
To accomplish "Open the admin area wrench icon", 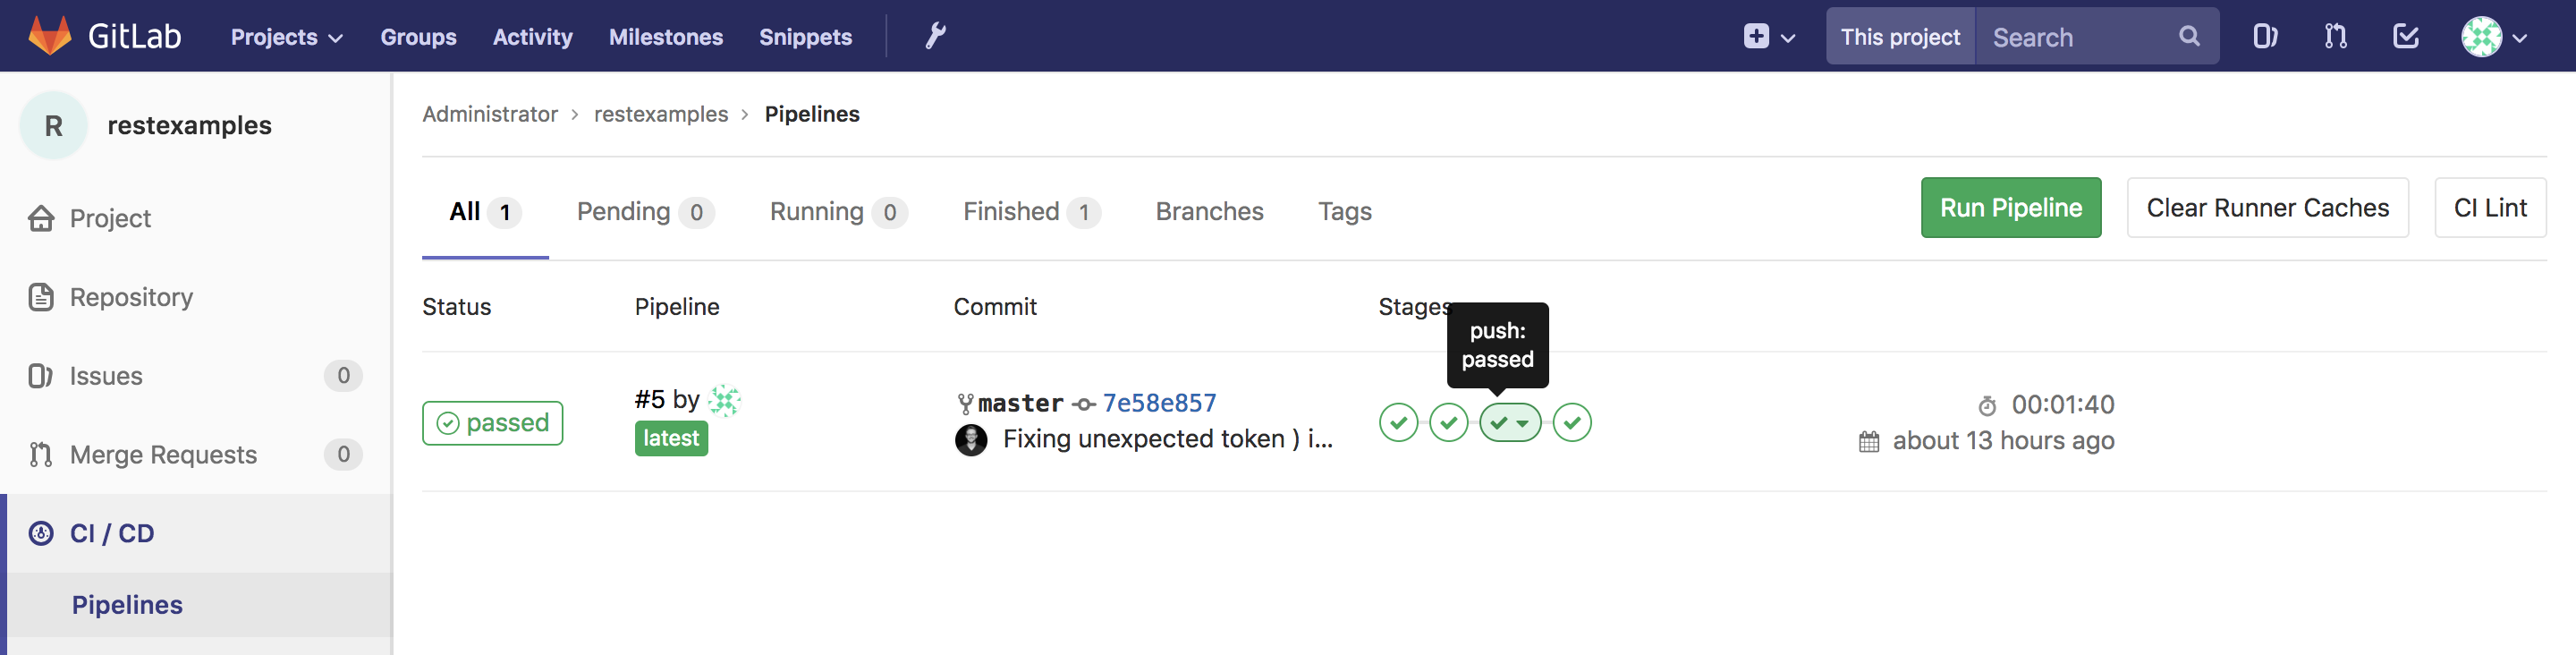I will pyautogui.click(x=935, y=36).
